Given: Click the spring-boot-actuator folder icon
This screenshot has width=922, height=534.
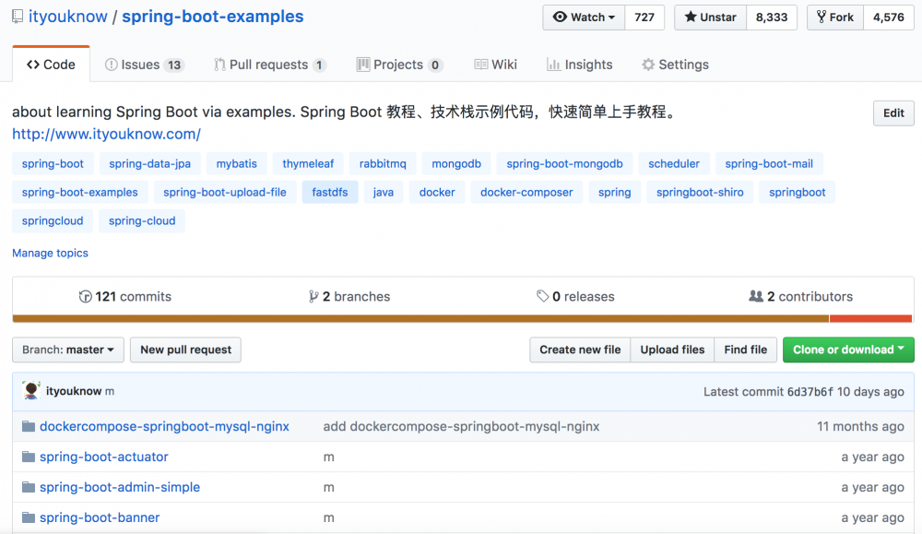Looking at the screenshot, I should [x=29, y=457].
